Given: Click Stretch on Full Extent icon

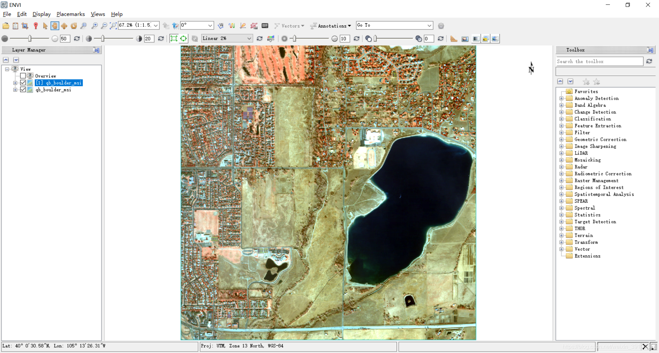Looking at the screenshot, I should coord(174,39).
